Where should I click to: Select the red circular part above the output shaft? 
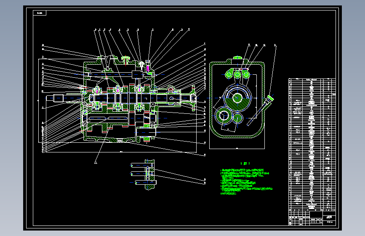click(x=171, y=89)
